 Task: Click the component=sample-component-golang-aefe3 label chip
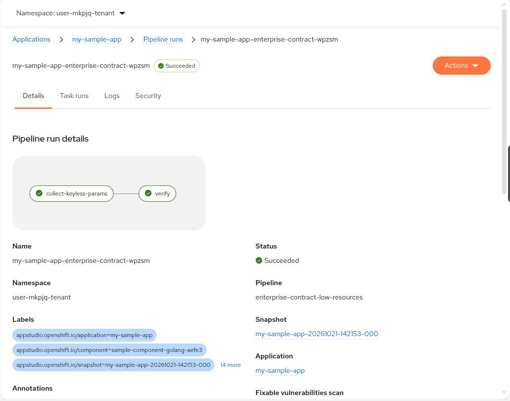coord(109,350)
